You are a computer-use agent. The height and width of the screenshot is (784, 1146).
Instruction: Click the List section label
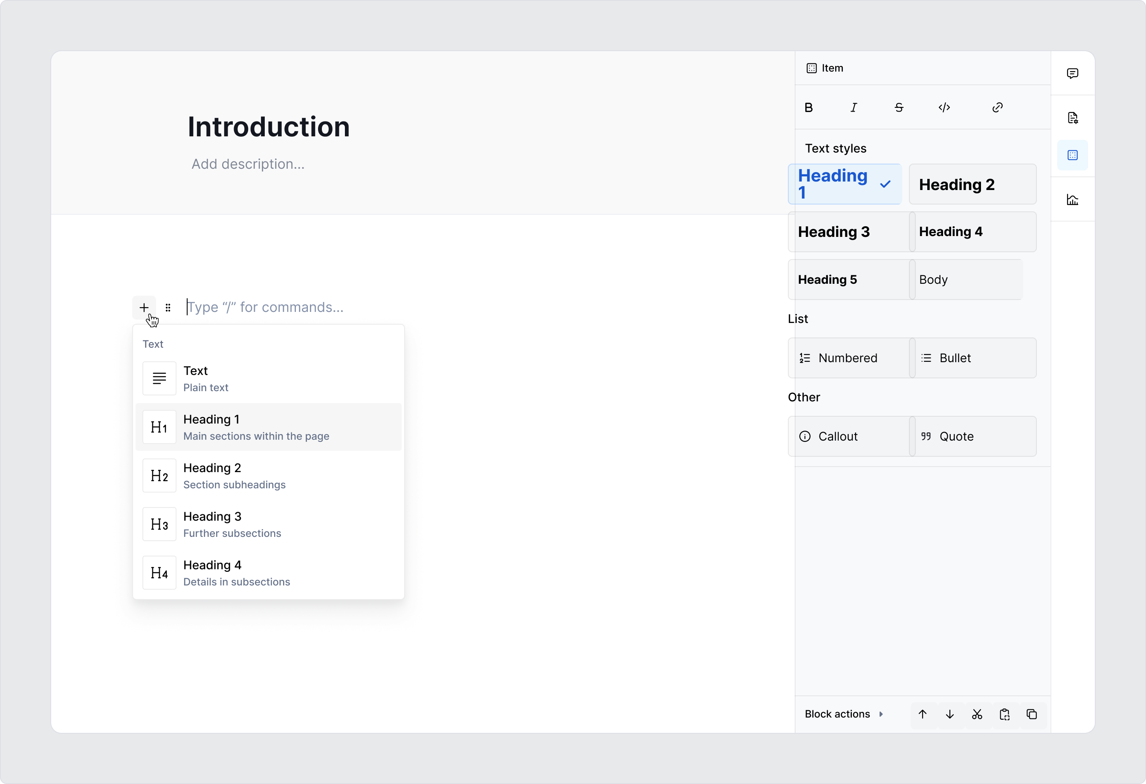tap(798, 319)
